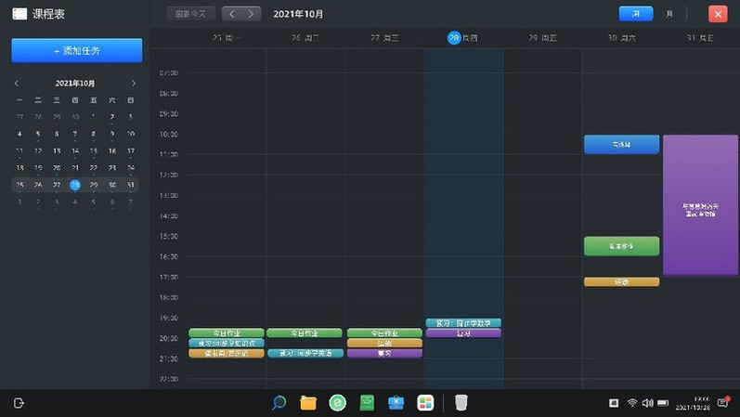Show next month in mini calendar
Viewport: 740px width, 417px height.
tap(134, 84)
